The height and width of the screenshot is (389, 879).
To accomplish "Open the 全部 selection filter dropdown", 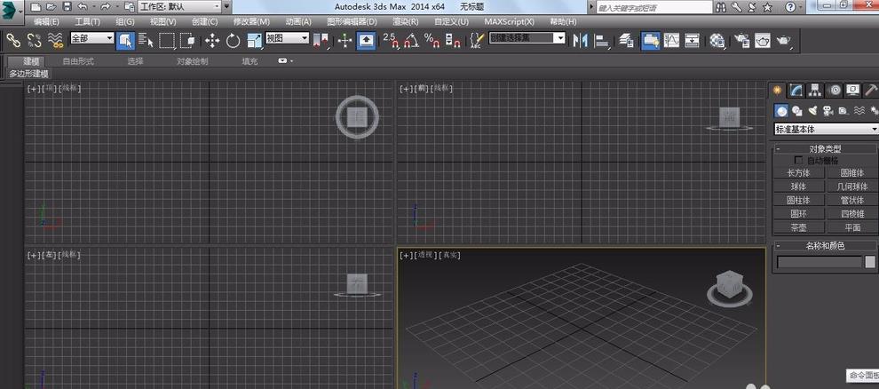I will 92,38.
